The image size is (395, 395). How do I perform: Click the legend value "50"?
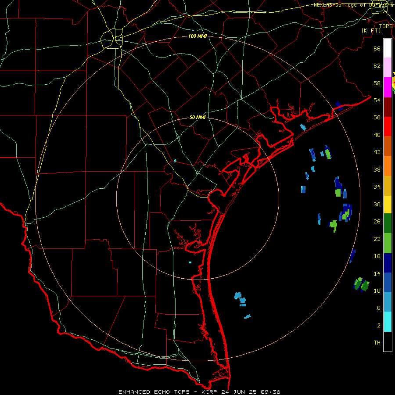[377, 118]
